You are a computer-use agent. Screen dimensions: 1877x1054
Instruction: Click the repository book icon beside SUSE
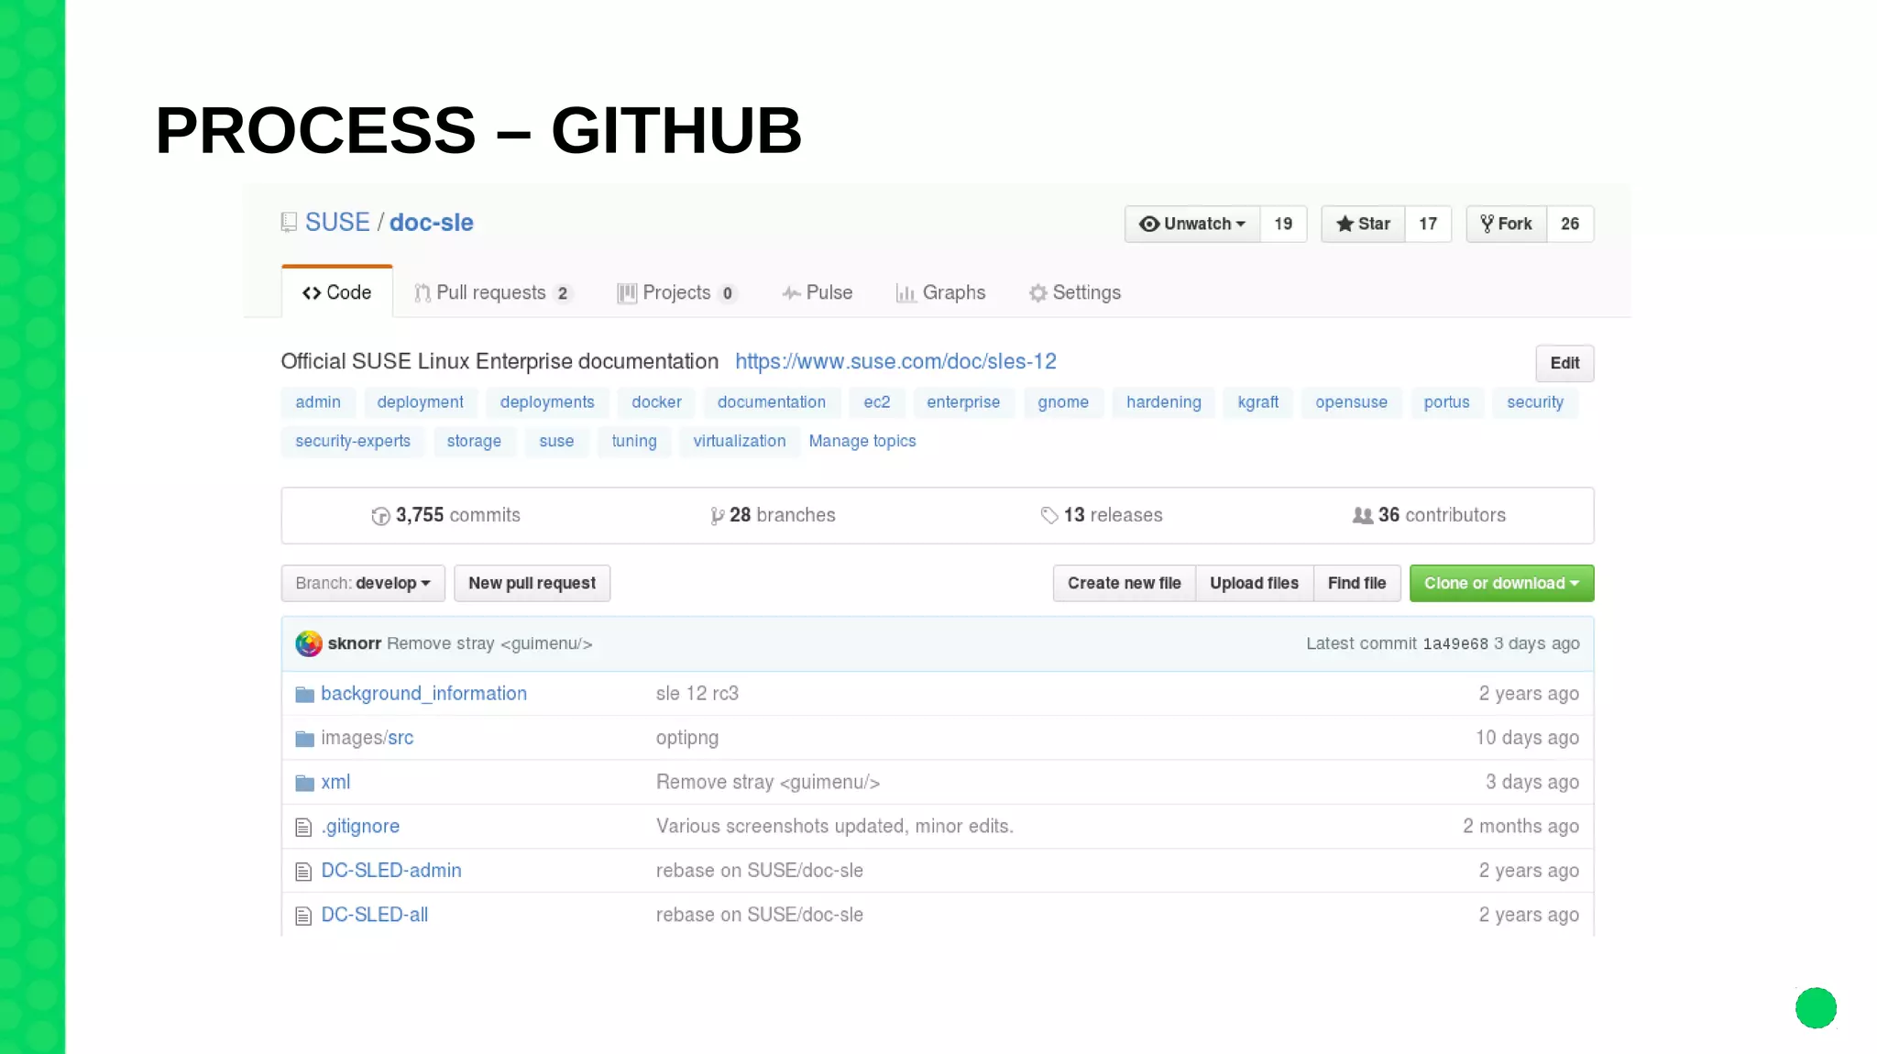point(289,223)
